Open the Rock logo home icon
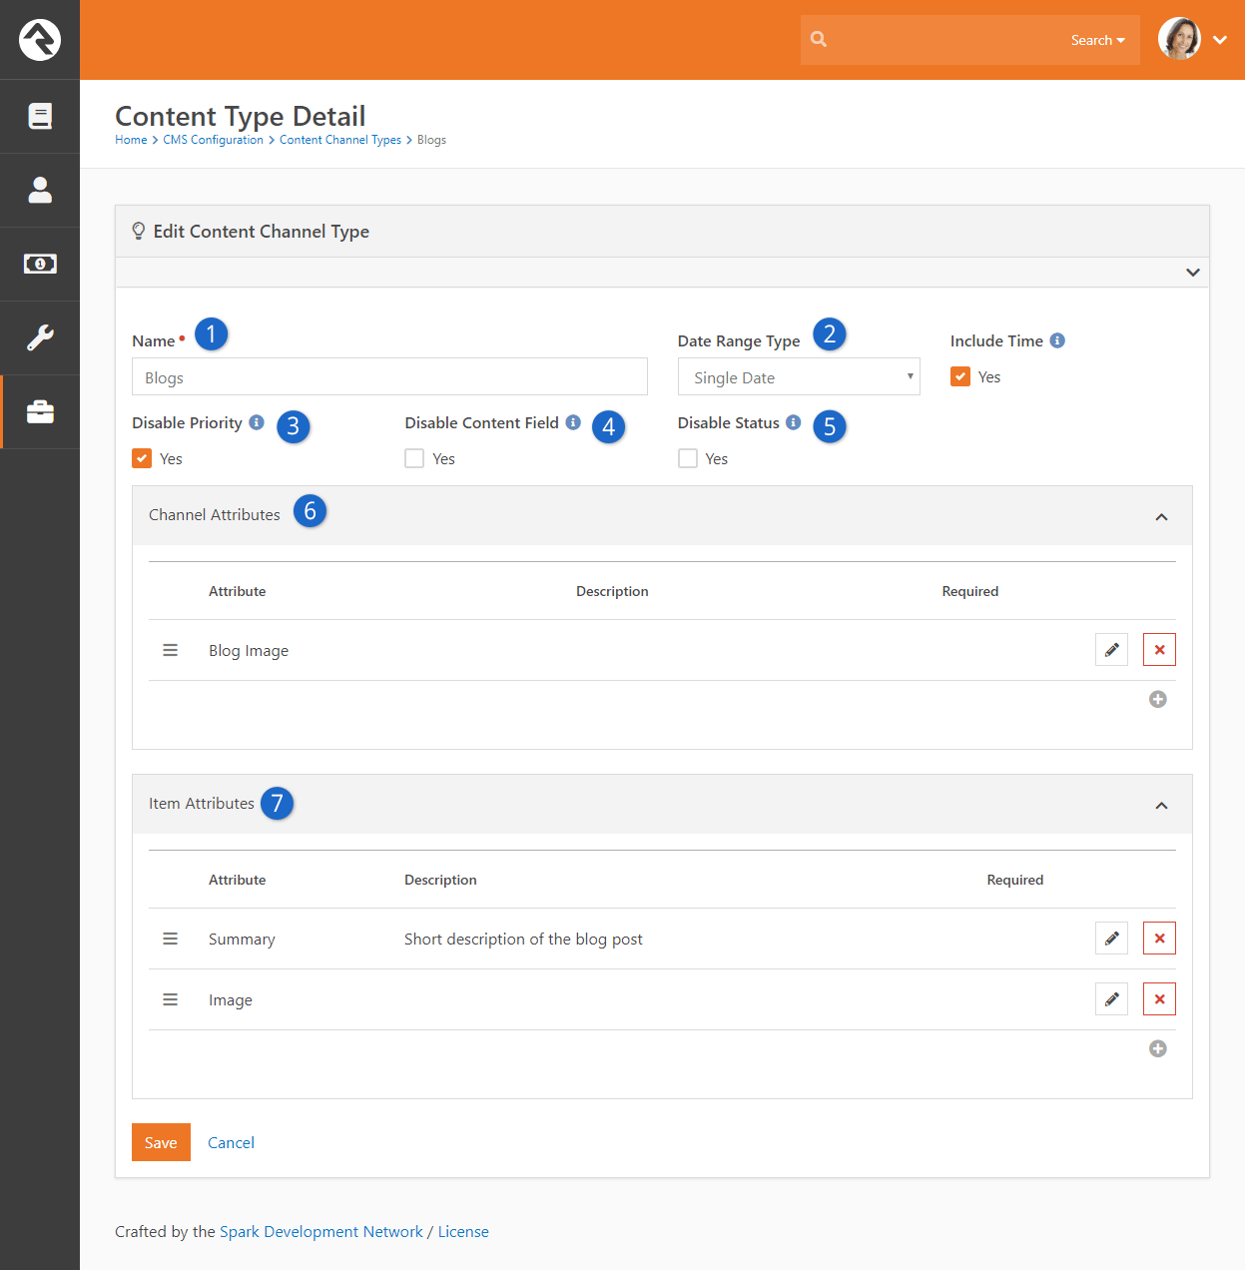Viewport: 1245px width, 1270px height. (40, 40)
